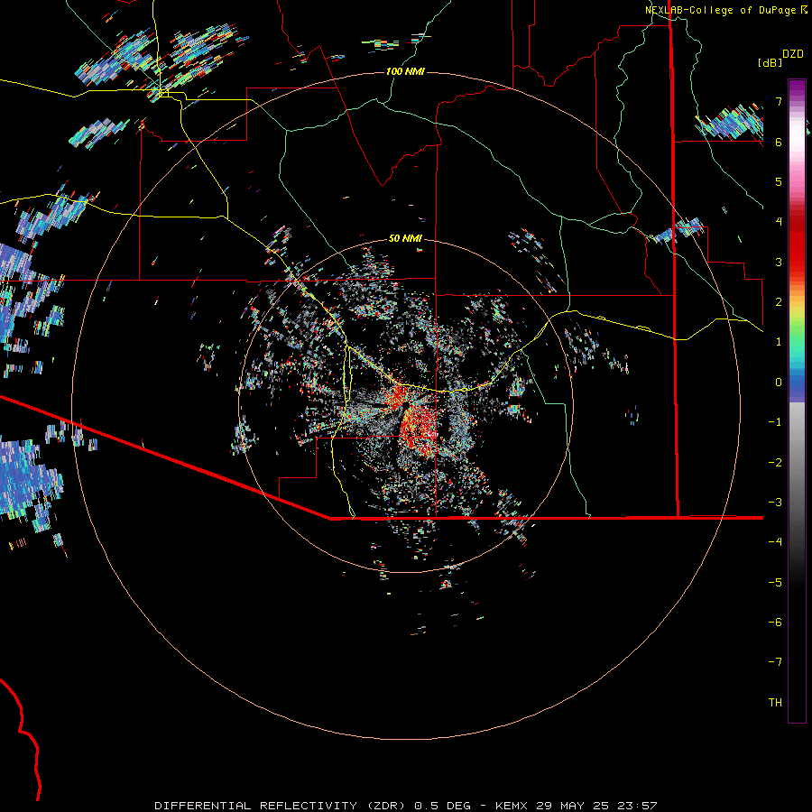Click the '7' tick label on the color scale

coord(779,101)
